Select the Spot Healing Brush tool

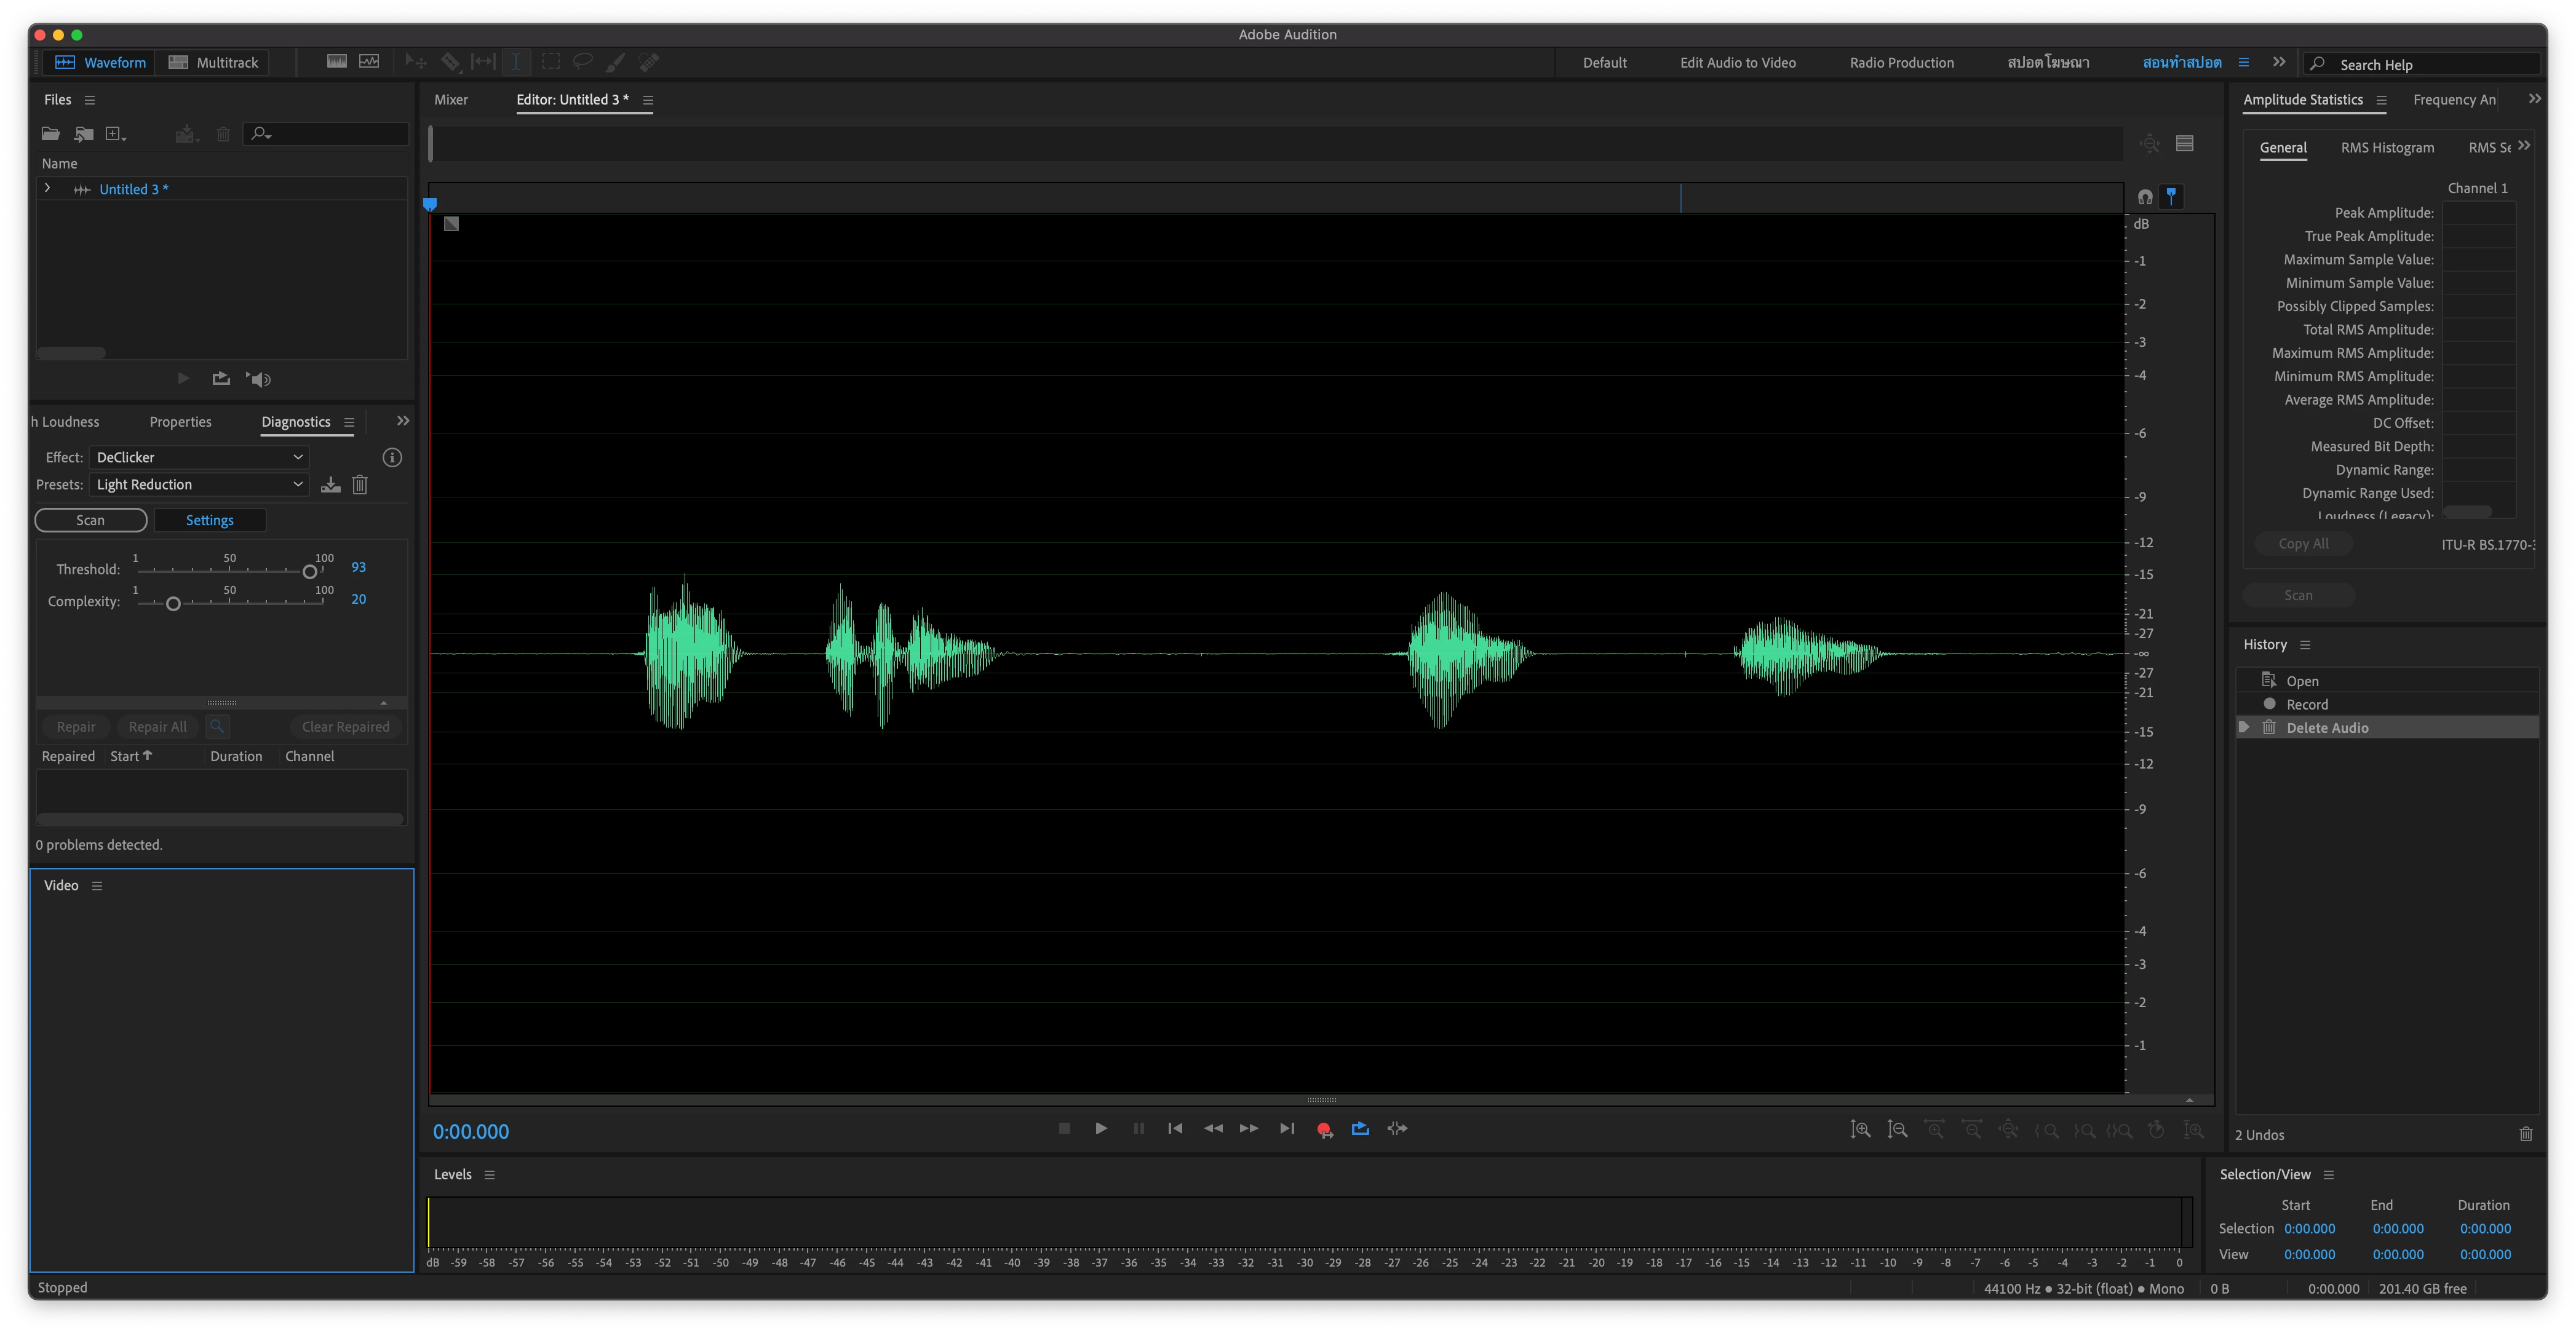[x=649, y=62]
